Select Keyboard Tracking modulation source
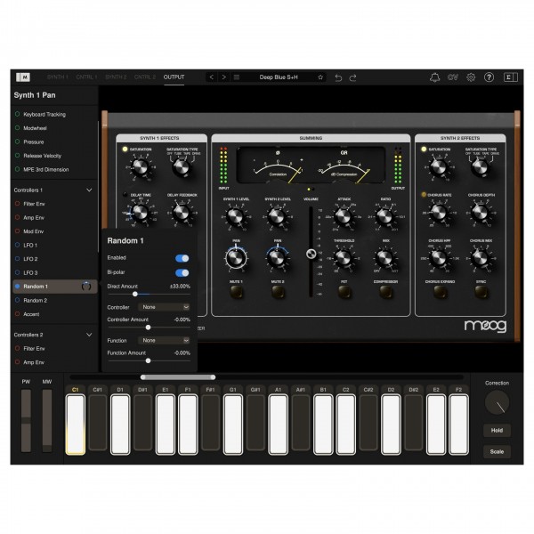 tap(54, 115)
